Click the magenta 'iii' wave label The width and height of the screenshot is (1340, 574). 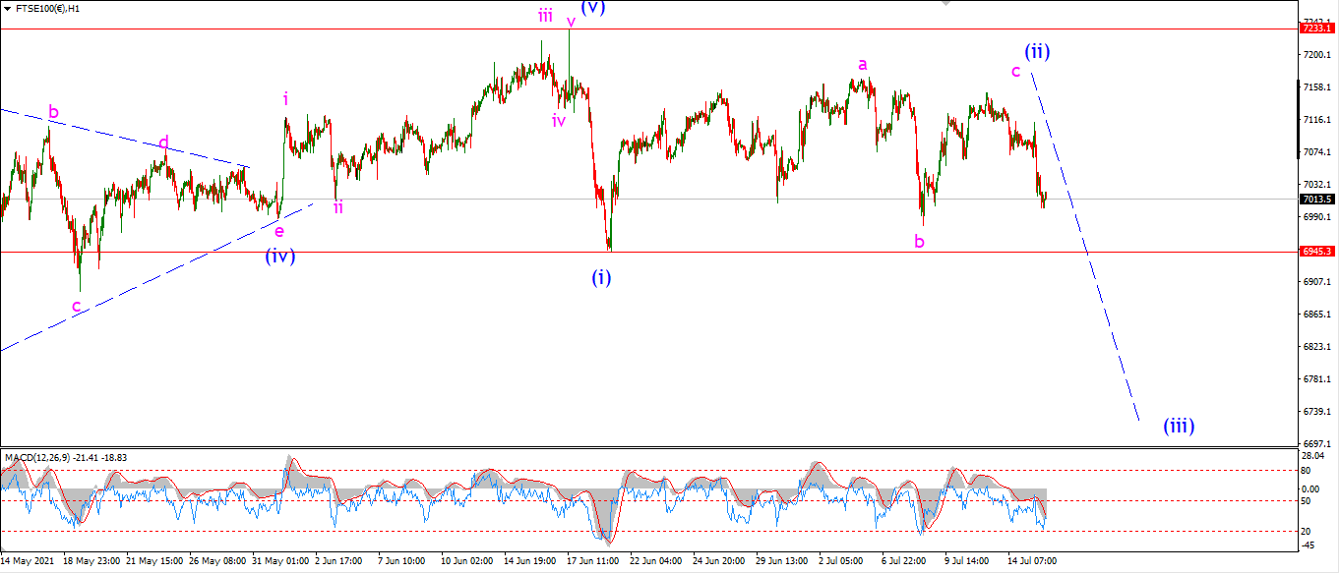(545, 15)
